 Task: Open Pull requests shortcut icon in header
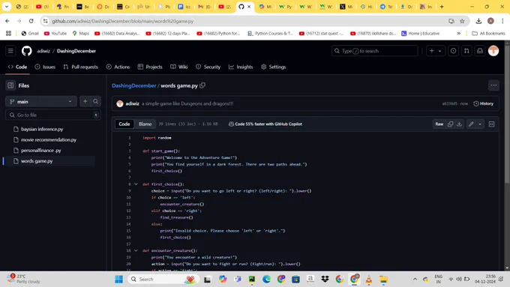(466, 51)
